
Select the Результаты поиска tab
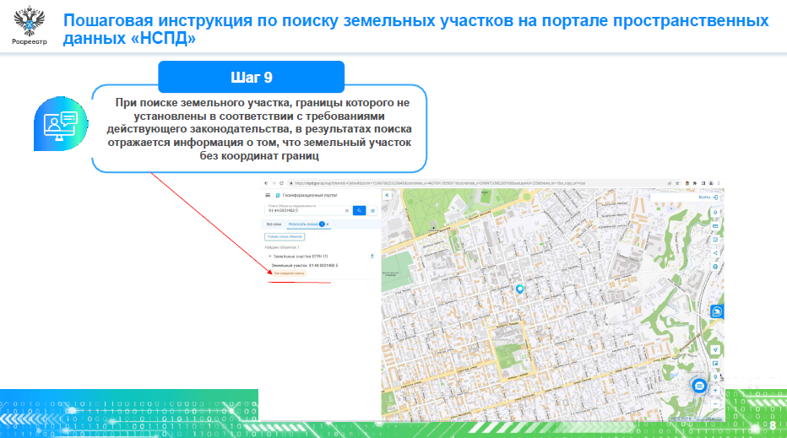pyautogui.click(x=303, y=224)
